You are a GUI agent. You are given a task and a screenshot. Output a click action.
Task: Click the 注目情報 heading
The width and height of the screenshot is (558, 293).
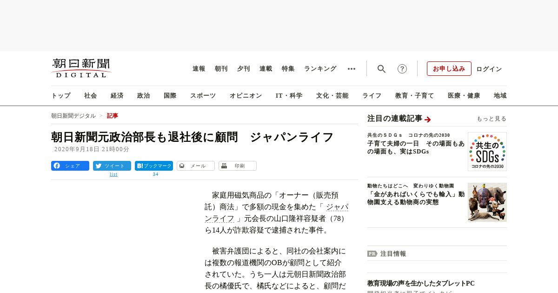tap(393, 254)
